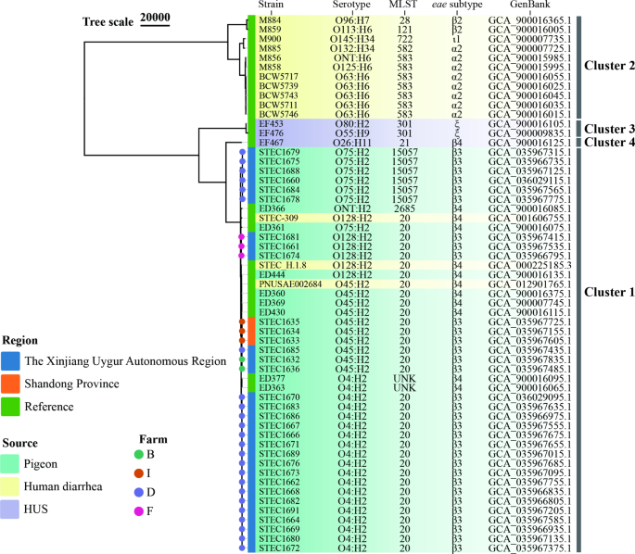635x554 pixels.
Task: Click the magenta Farm F legend dot
Action: coord(139,511)
